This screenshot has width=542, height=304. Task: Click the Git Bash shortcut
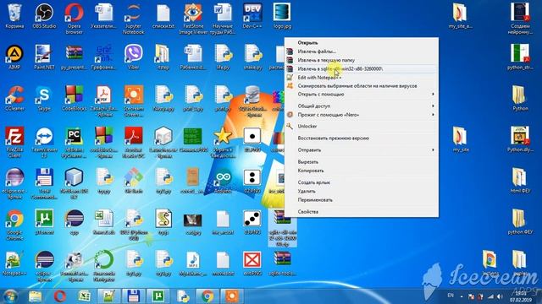[134, 182]
